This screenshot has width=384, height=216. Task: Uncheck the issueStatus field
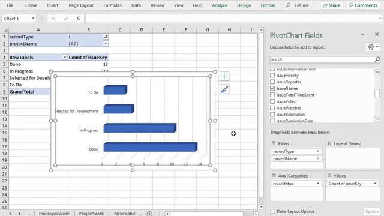272,88
